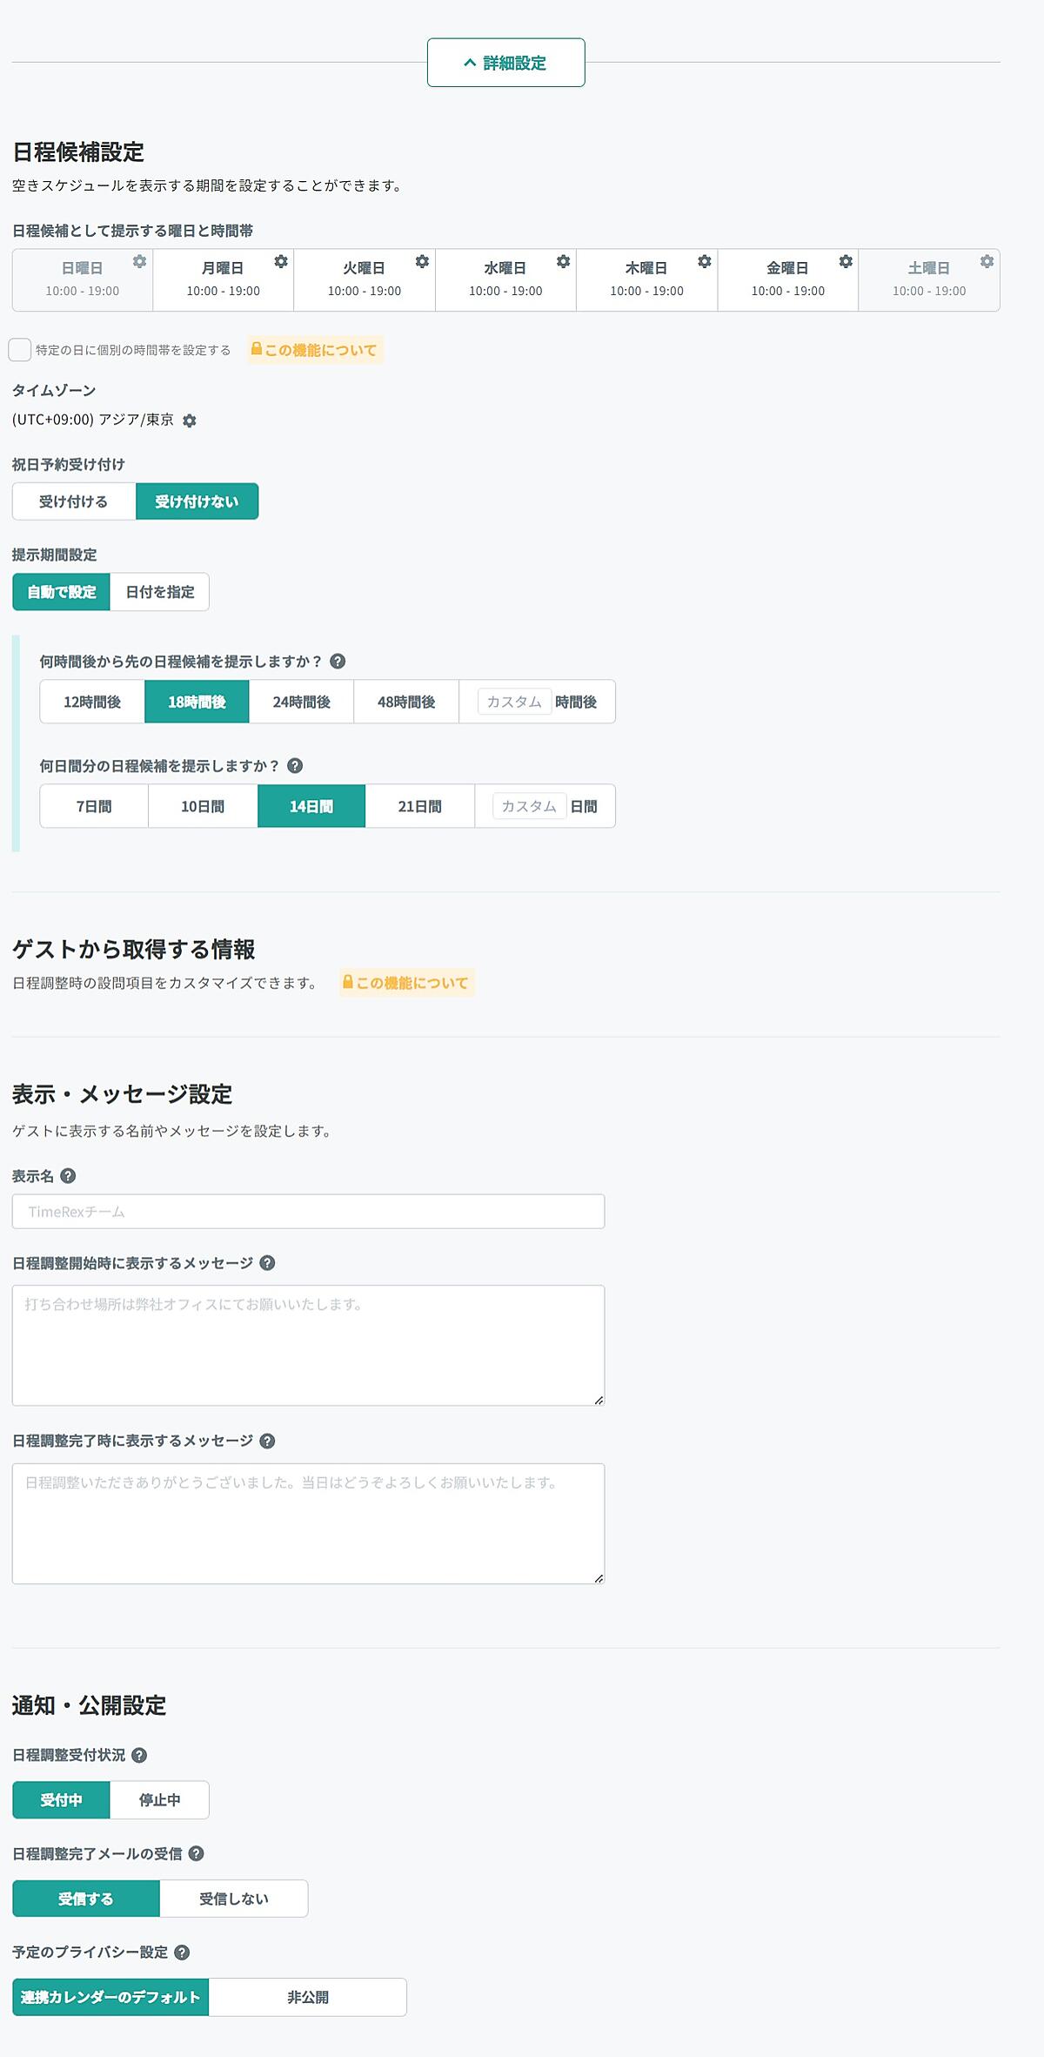Viewport: 1044px width, 2057px height.
Task: Click the gear icon on Monday (月曜日)
Action: click(x=280, y=261)
